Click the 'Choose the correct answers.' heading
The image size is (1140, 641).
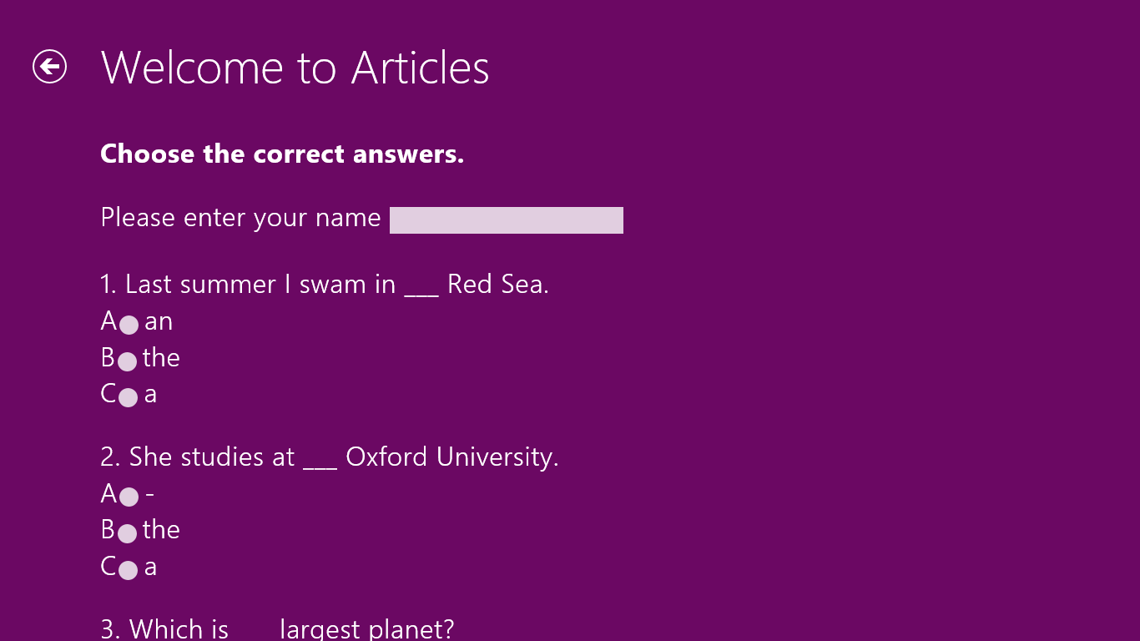282,154
